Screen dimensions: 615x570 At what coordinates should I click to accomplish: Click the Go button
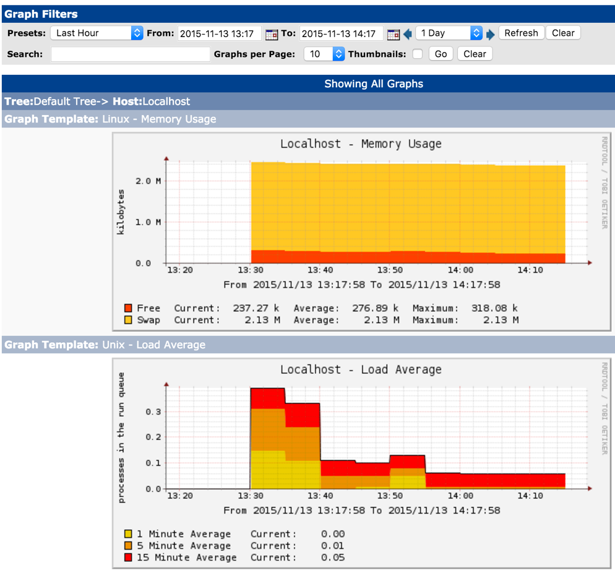441,54
